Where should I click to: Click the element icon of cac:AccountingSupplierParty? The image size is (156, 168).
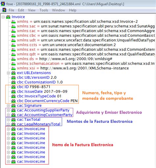point(13,110)
